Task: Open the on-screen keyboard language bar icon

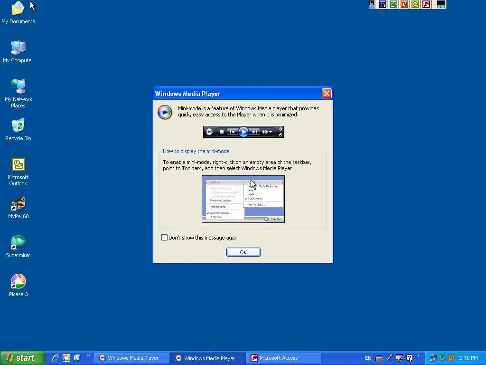Action: click(x=379, y=358)
